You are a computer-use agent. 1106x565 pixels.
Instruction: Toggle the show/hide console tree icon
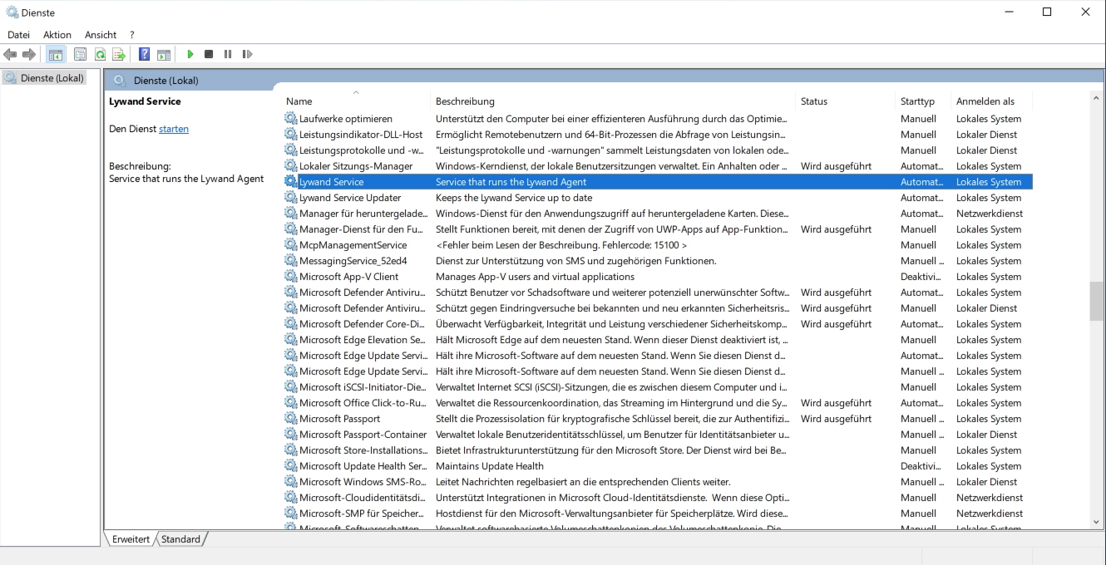tap(56, 54)
